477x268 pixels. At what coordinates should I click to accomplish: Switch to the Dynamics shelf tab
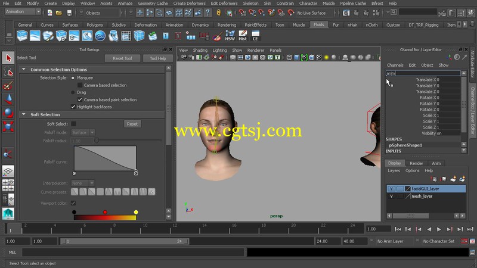point(200,25)
